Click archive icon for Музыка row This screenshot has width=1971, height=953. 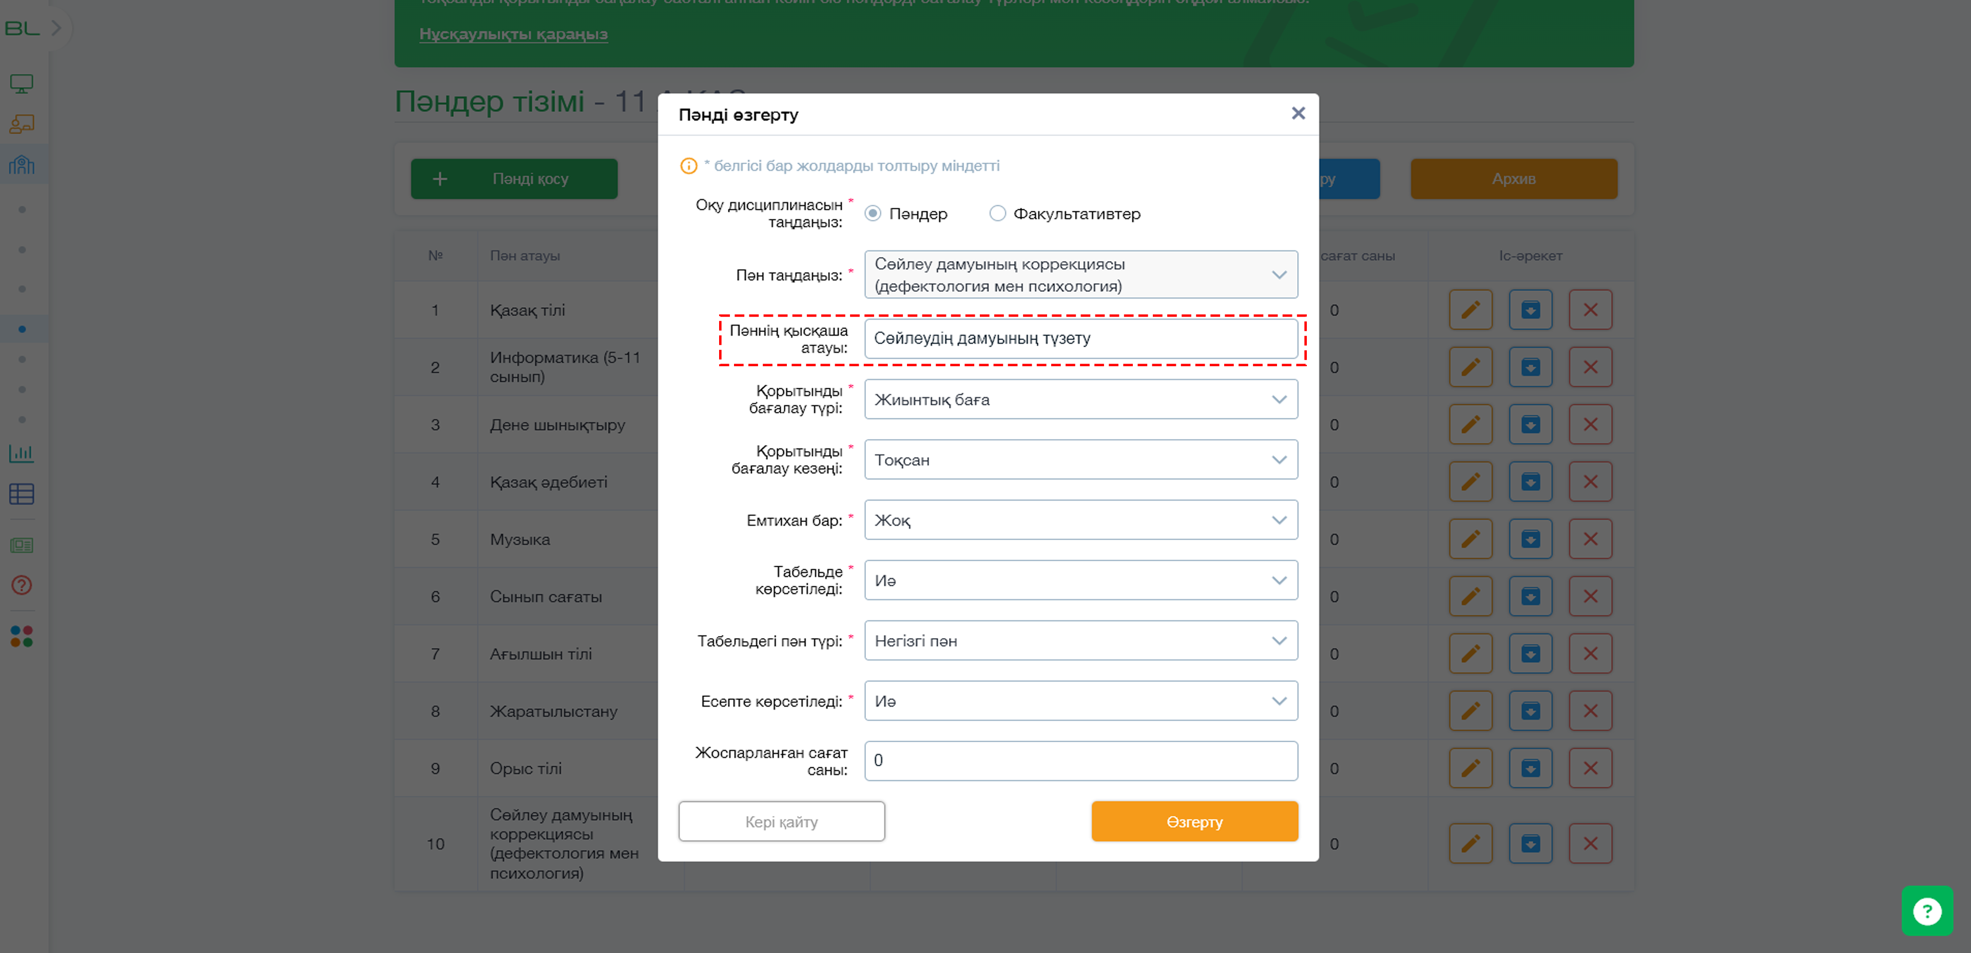click(1530, 539)
